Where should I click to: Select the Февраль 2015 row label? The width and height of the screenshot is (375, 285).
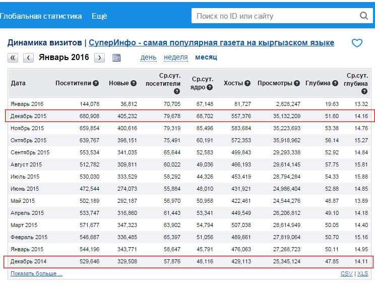29,238
